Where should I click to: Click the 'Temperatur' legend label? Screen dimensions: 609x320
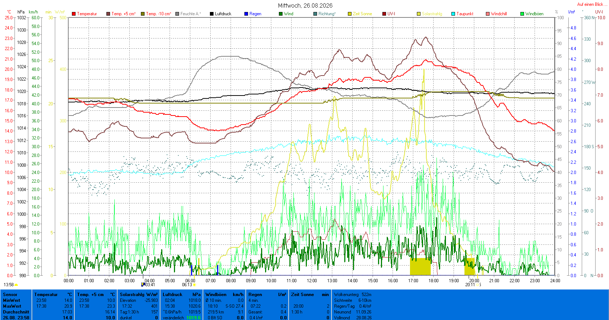pos(87,14)
